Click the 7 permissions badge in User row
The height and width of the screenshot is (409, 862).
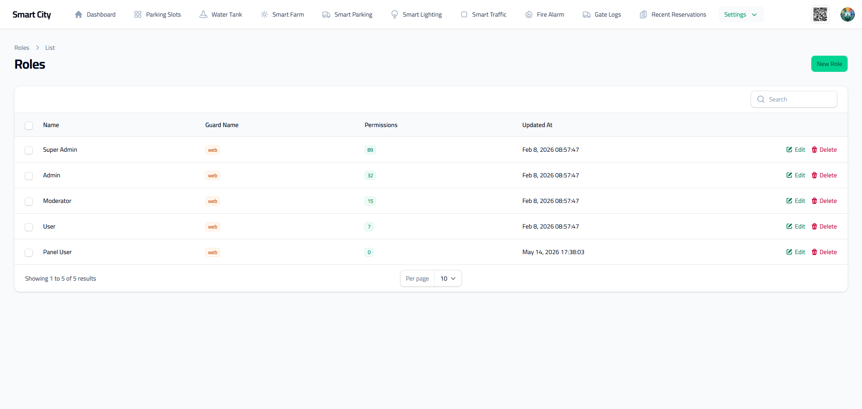point(369,227)
